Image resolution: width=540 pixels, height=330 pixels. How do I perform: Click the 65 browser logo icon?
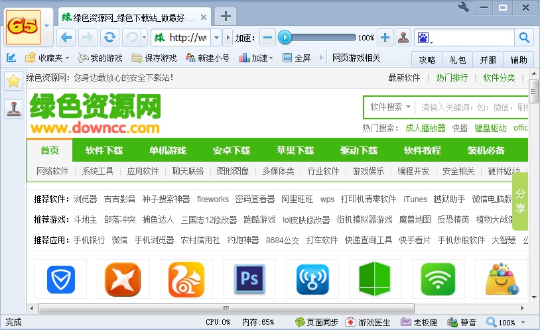pos(23,27)
